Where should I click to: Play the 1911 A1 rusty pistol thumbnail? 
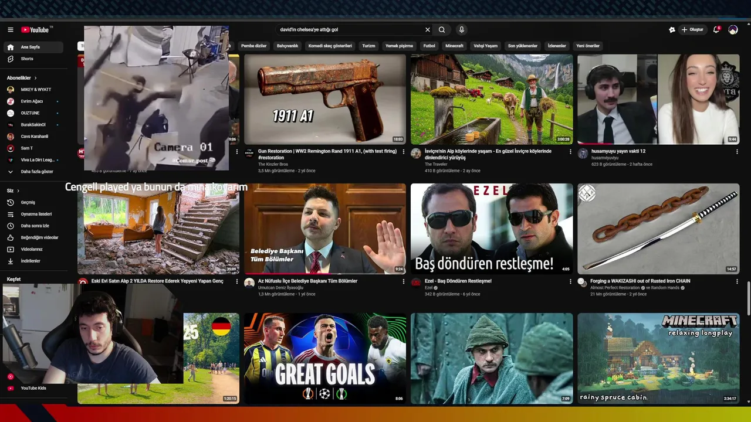325,100
